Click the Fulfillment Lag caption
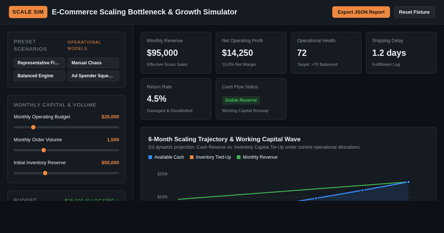444x233 pixels. coord(386,64)
